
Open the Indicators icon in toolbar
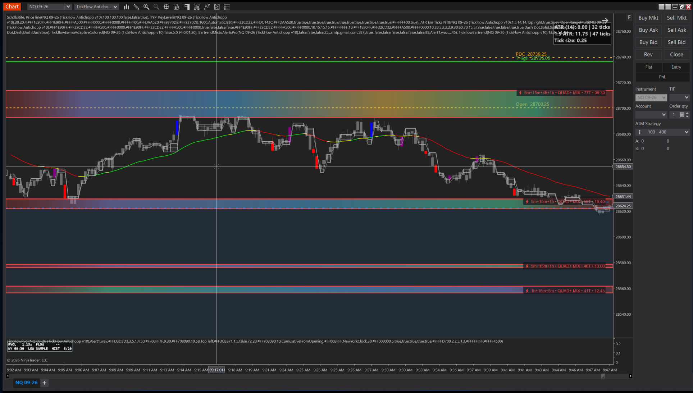pyautogui.click(x=197, y=7)
